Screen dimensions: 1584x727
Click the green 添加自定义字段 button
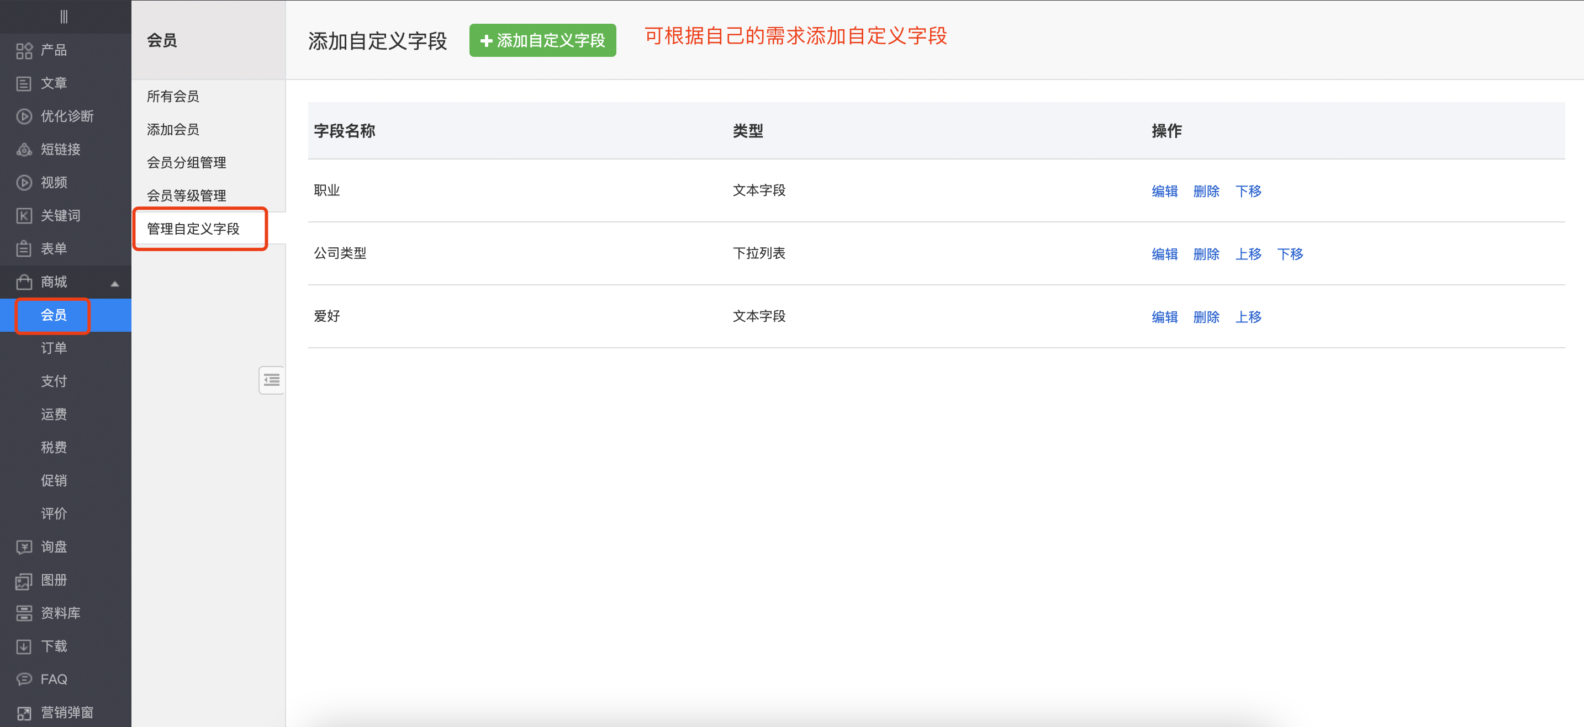(x=542, y=40)
